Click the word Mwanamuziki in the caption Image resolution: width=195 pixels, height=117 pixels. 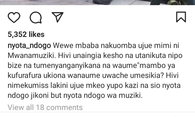tap(32, 56)
